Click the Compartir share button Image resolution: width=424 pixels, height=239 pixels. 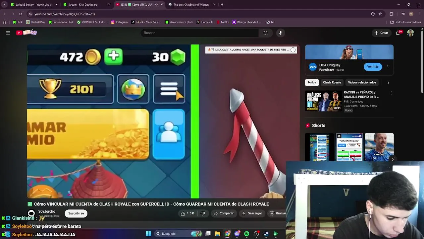pos(224,213)
